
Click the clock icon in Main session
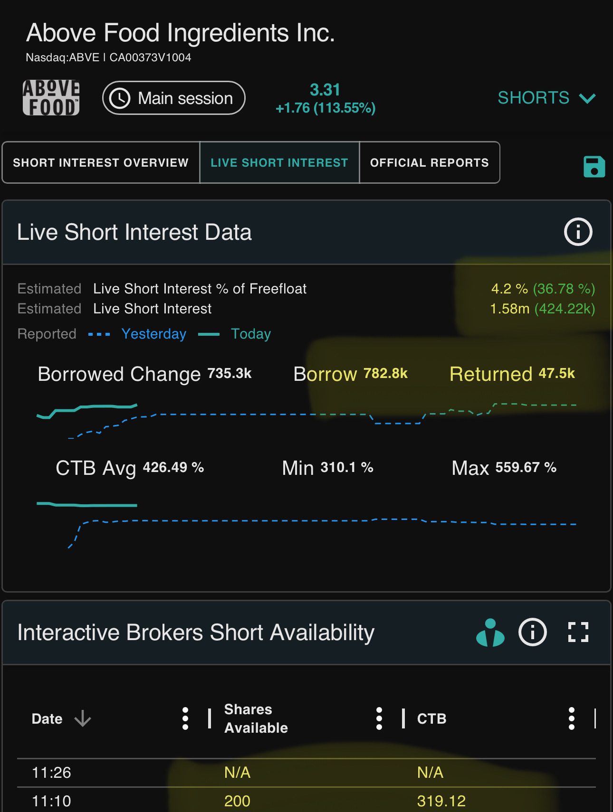coord(120,98)
